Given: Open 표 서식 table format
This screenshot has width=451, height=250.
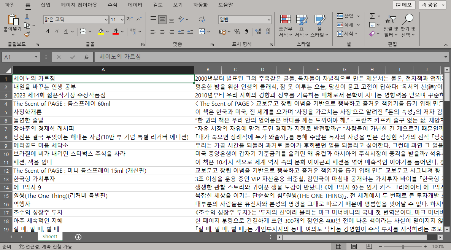Looking at the screenshot, I should pyautogui.click(x=302, y=26).
